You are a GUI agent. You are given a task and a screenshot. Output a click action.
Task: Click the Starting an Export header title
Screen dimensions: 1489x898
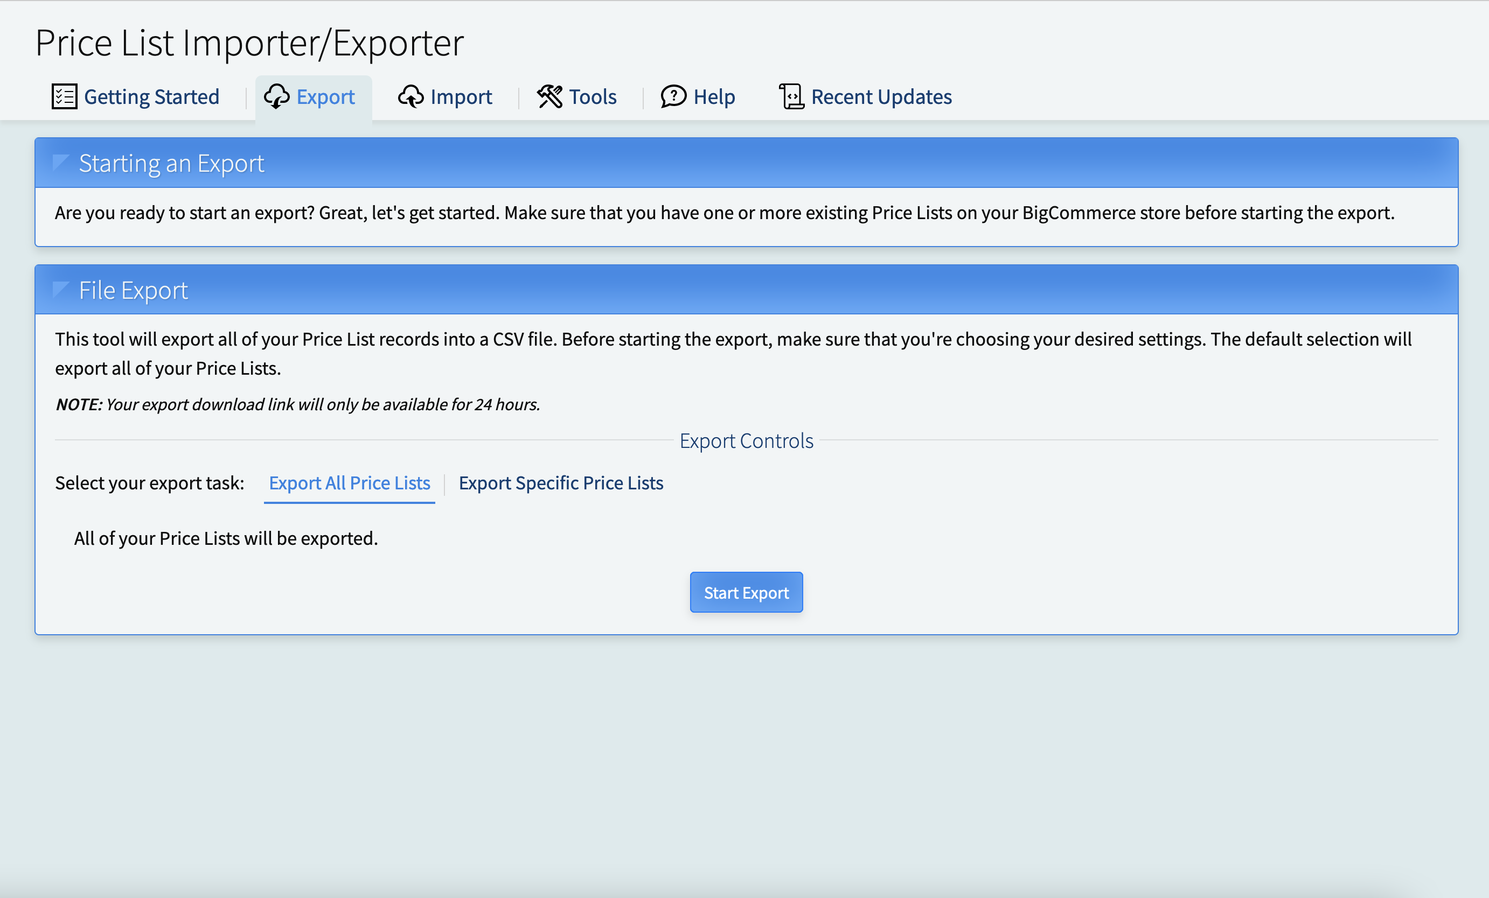click(x=172, y=163)
